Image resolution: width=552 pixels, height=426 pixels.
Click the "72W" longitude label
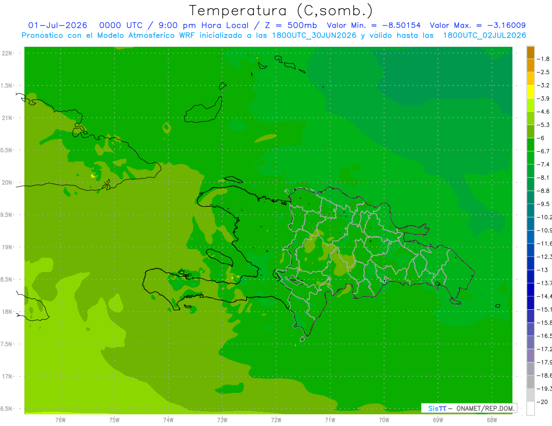point(276,420)
